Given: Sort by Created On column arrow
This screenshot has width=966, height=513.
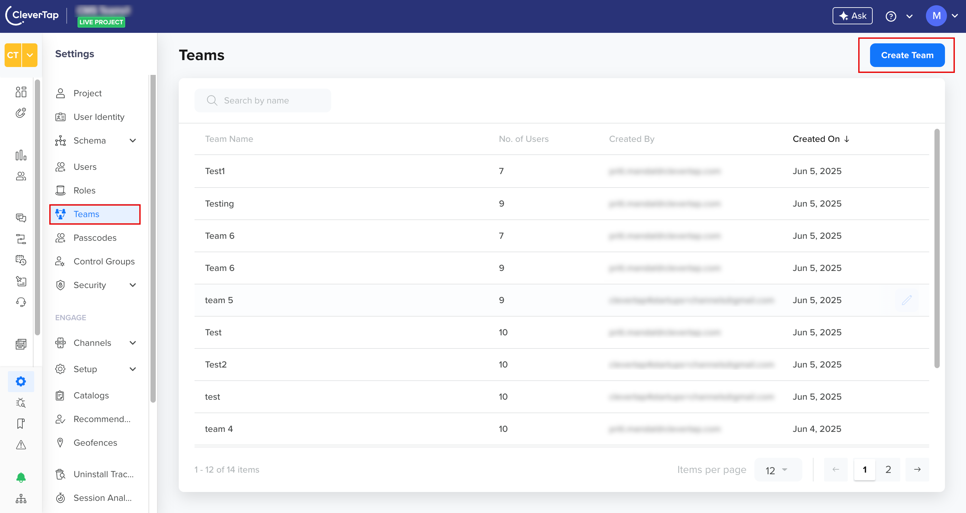Looking at the screenshot, I should tap(847, 139).
